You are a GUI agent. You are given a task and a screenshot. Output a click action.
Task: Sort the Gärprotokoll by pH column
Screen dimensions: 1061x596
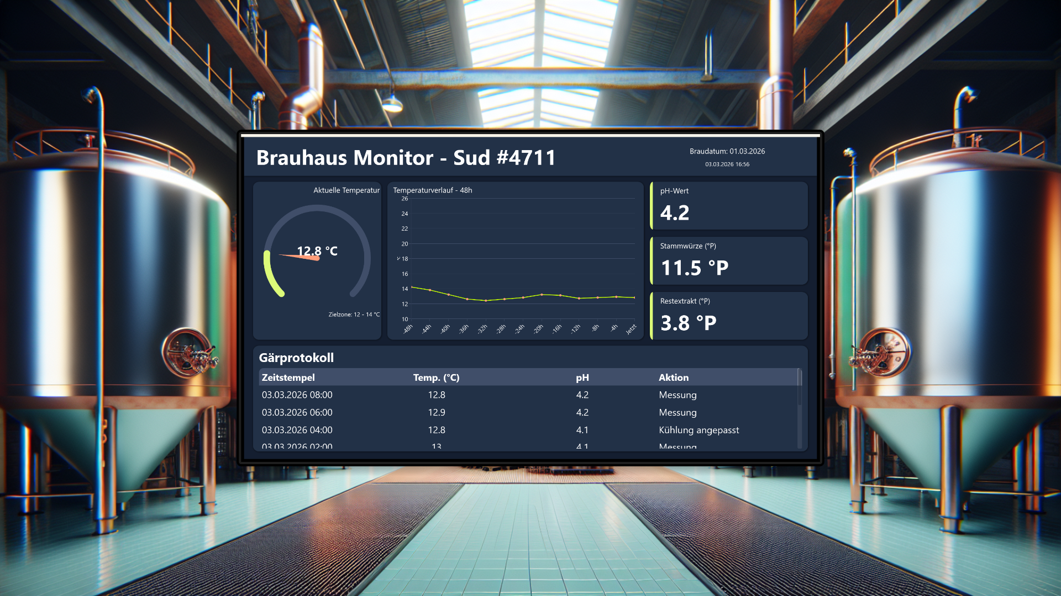coord(581,377)
